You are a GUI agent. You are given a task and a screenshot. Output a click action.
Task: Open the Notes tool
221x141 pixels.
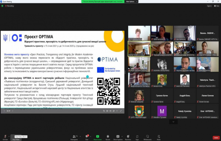tap(159, 137)
